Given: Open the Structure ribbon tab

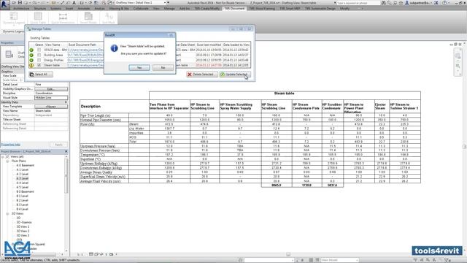Looking at the screenshot, I should [40, 9].
